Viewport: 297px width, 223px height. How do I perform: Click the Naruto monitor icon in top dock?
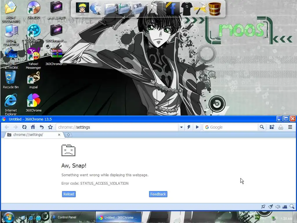click(82, 8)
